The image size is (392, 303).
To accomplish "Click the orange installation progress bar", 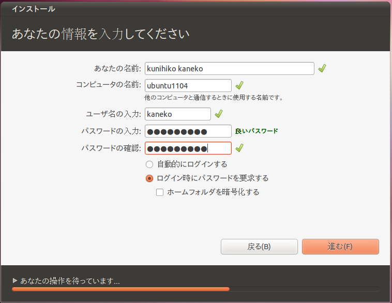I will coord(120,289).
